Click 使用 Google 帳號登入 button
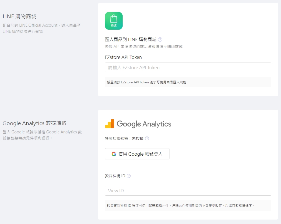The width and height of the screenshot is (281, 224). 137,154
